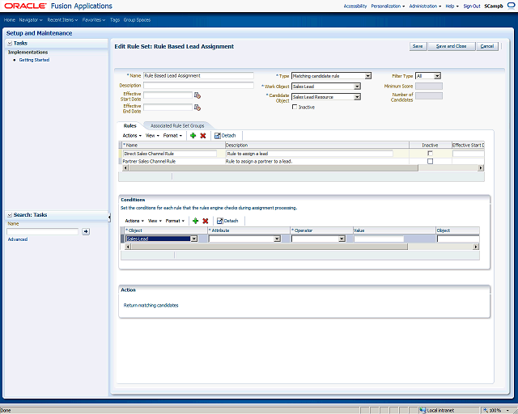Open Advanced task search link
Screen dimensions: 518x414
click(18, 239)
